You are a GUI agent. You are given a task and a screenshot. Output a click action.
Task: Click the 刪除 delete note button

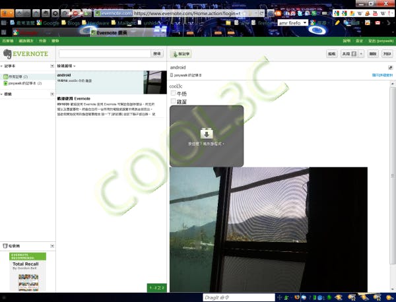[x=373, y=53]
